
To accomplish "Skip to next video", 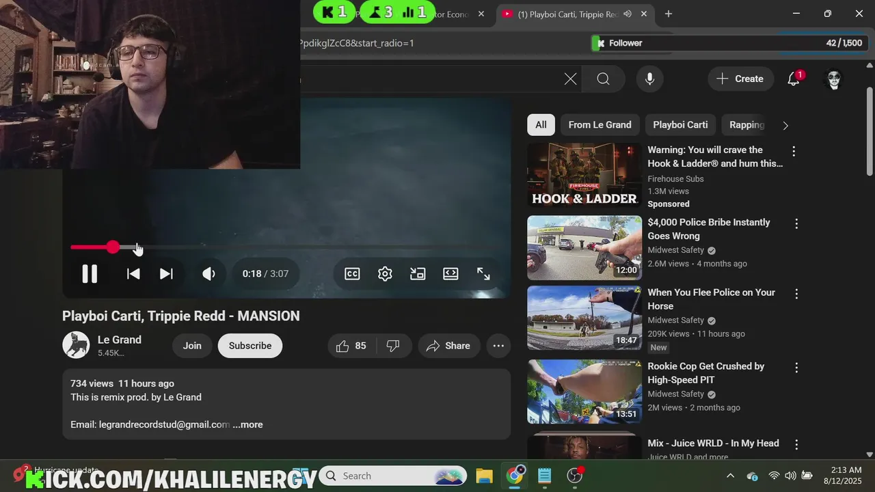I will (x=166, y=274).
